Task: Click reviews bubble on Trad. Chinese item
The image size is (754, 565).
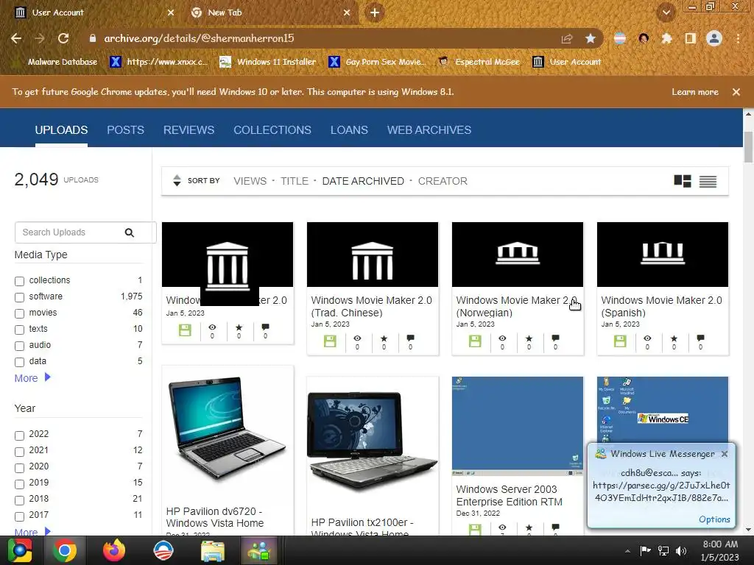Action: [410, 338]
